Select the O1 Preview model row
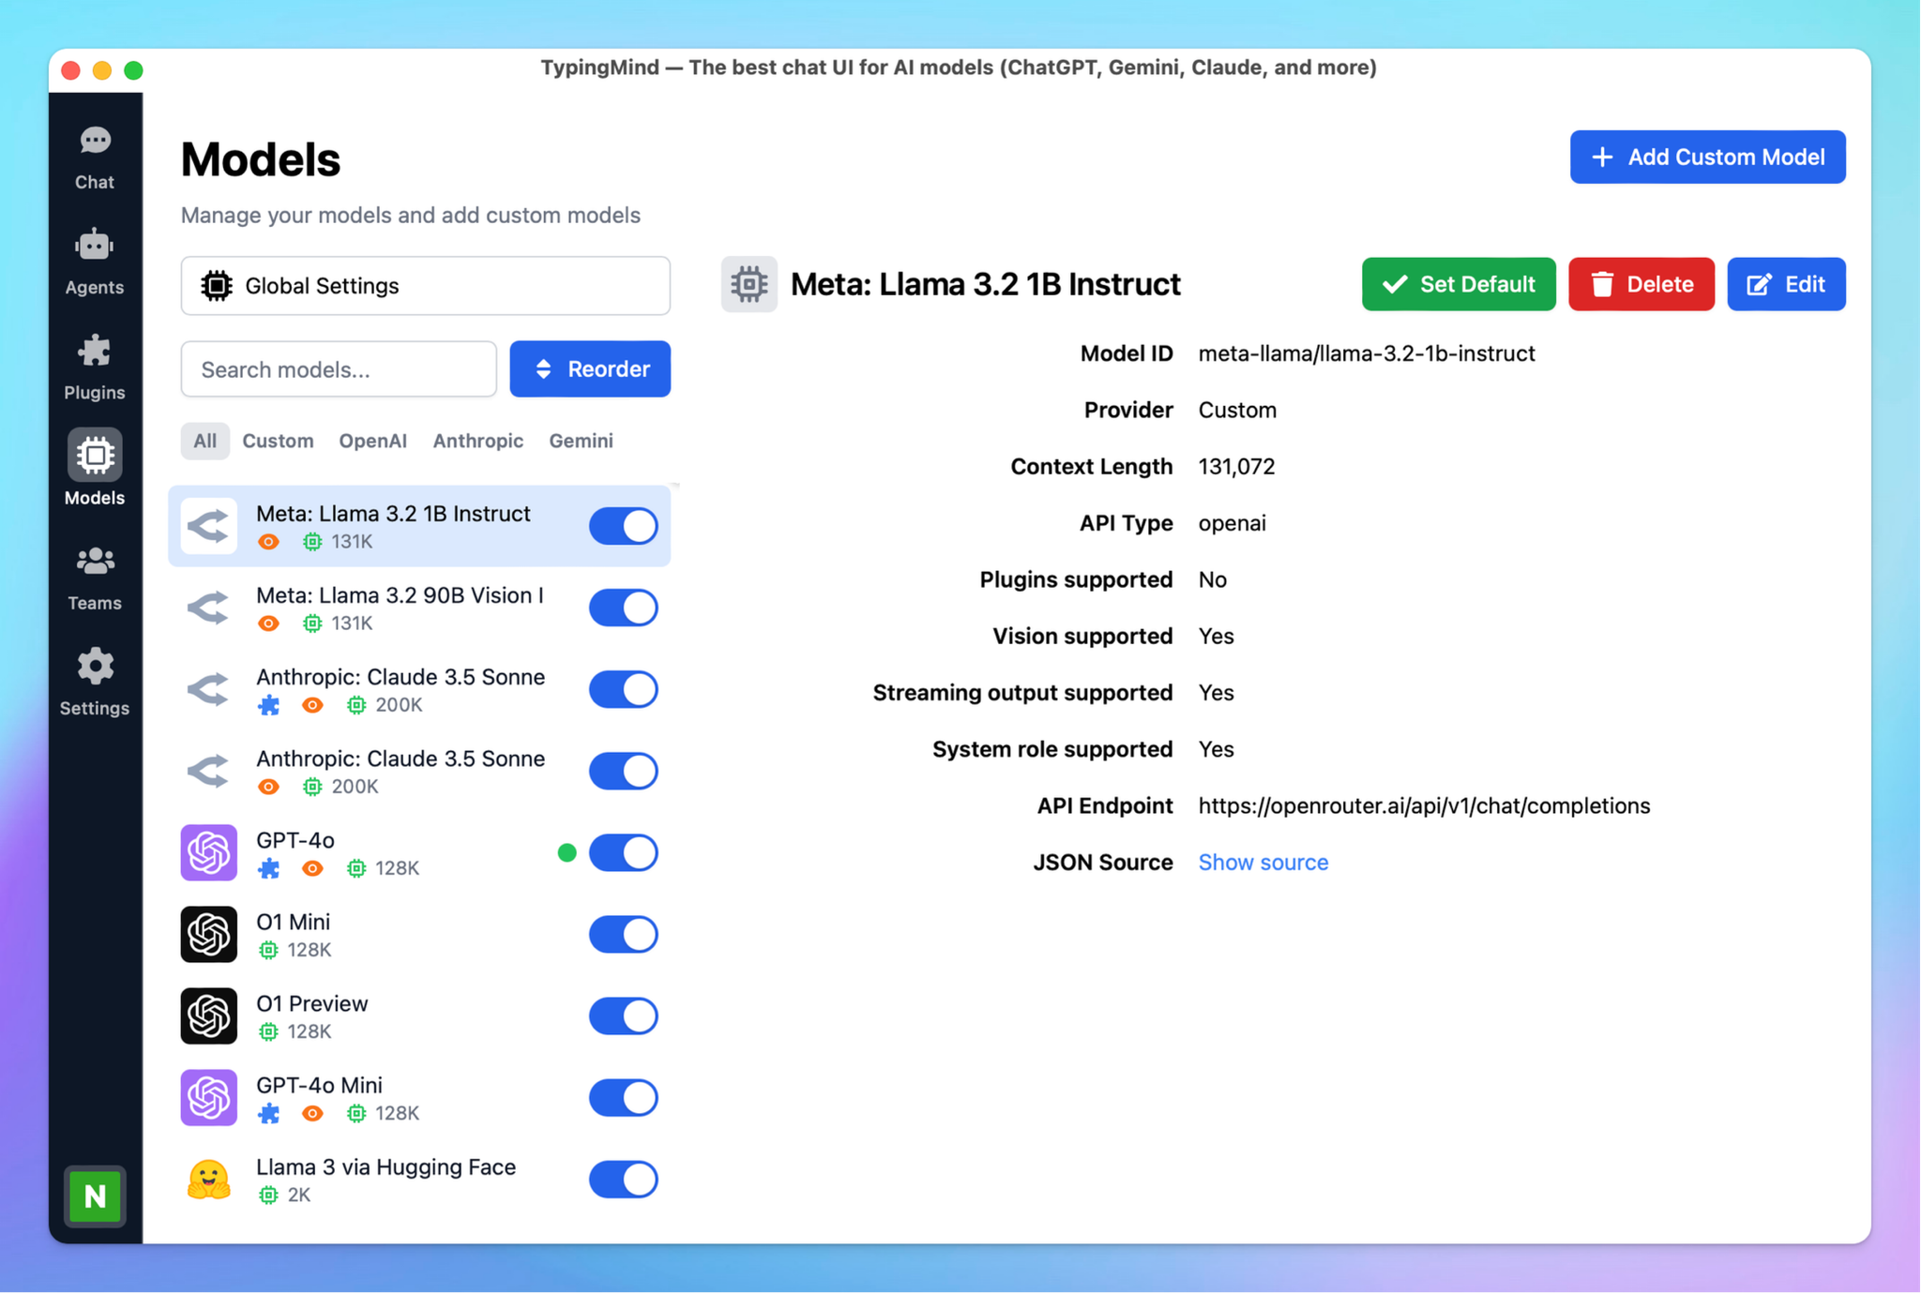 [x=419, y=1015]
